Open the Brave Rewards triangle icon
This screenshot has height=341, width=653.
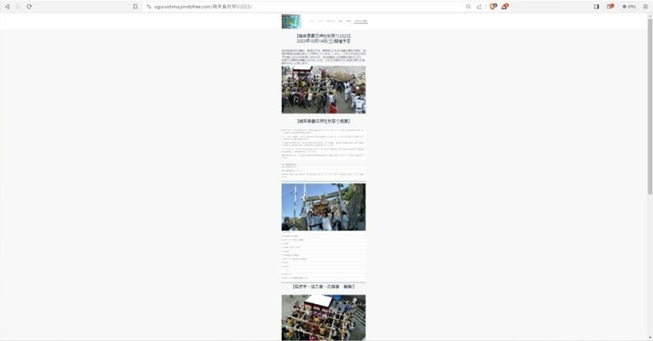(505, 6)
